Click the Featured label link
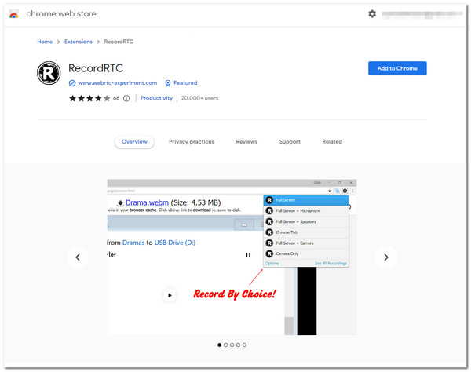The image size is (471, 372). (x=185, y=83)
